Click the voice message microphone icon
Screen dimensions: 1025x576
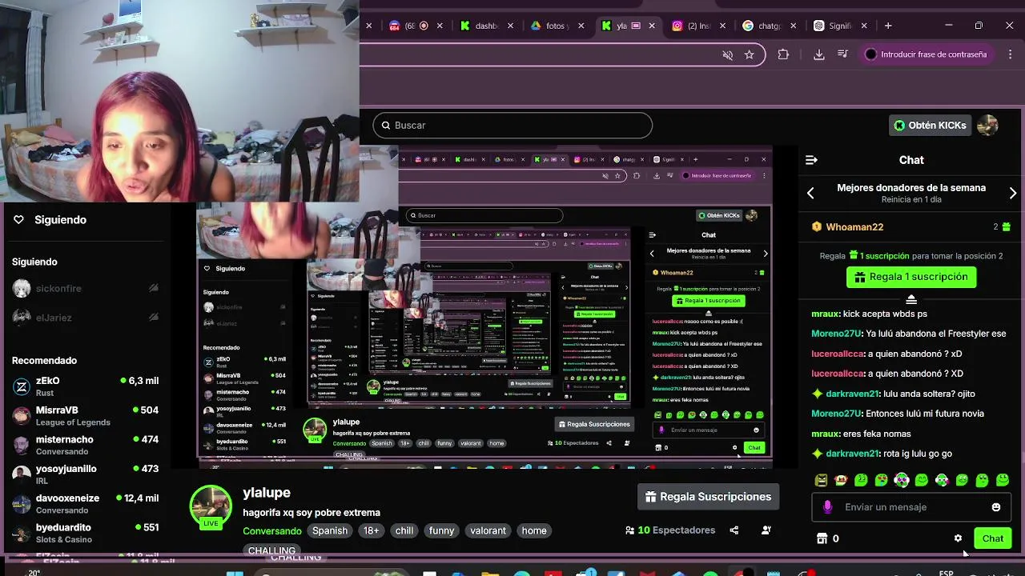tap(828, 507)
